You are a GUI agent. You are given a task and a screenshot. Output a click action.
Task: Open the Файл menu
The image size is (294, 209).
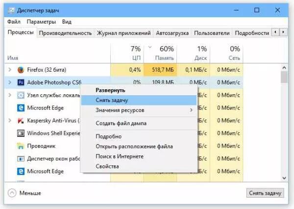(x=14, y=22)
